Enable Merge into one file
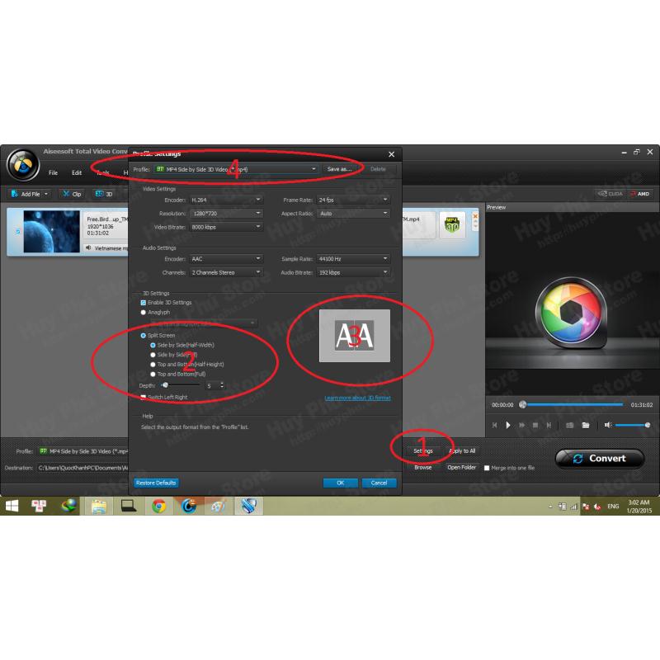The height and width of the screenshot is (660, 660). tap(487, 468)
